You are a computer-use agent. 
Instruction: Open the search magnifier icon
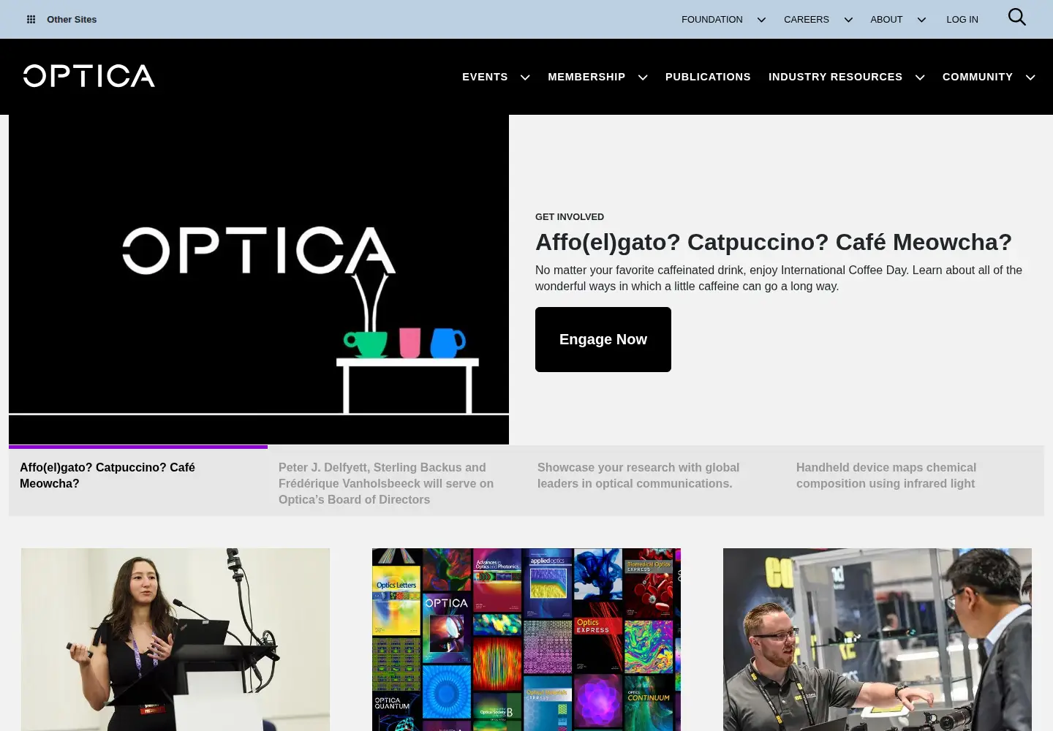pyautogui.click(x=1016, y=17)
